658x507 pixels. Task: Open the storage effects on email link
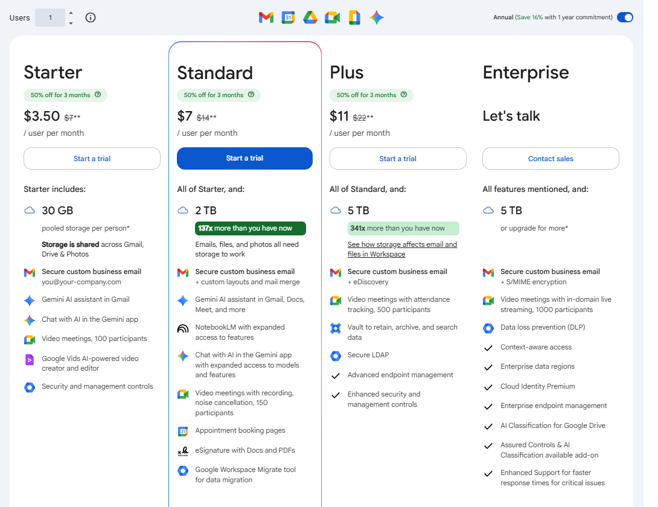(x=402, y=249)
